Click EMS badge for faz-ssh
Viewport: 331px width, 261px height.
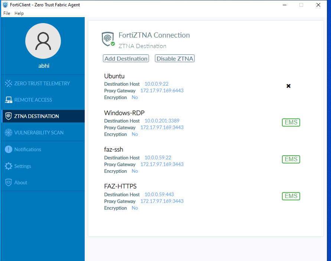[x=291, y=159]
